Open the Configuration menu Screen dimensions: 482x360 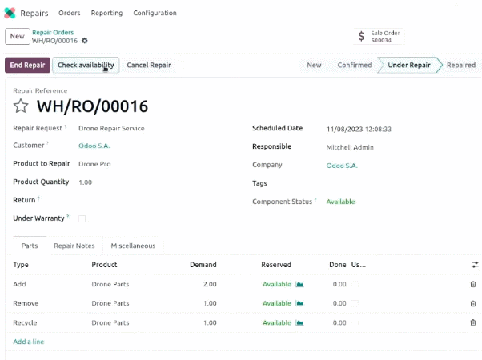[155, 13]
